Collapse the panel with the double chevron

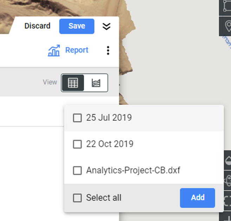click(x=106, y=26)
